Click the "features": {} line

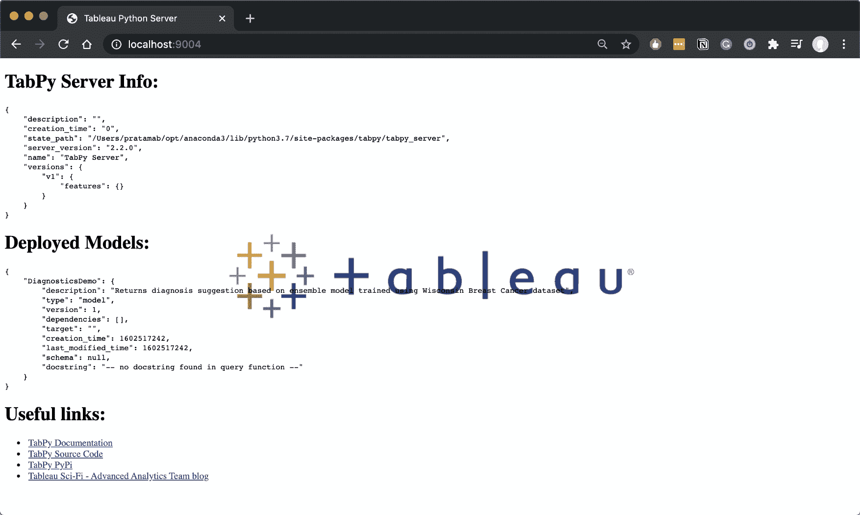point(92,186)
